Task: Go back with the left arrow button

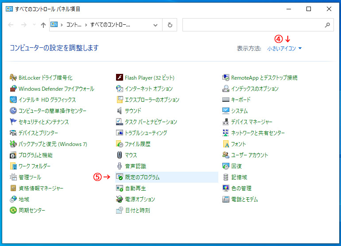Action: click(11, 25)
